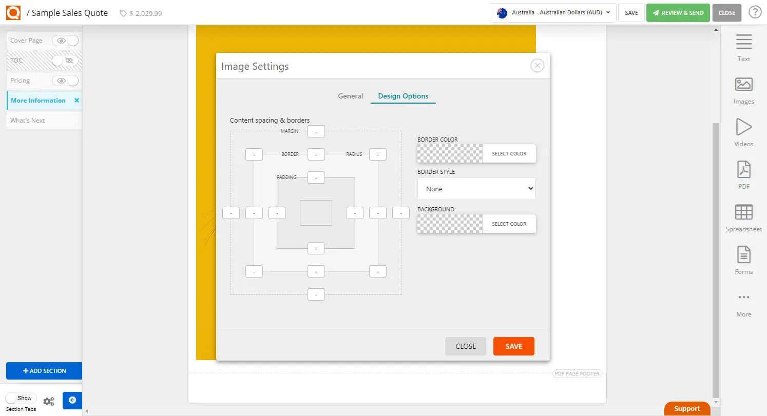Open the Border Style dropdown
The image size is (767, 416).
[x=476, y=189]
